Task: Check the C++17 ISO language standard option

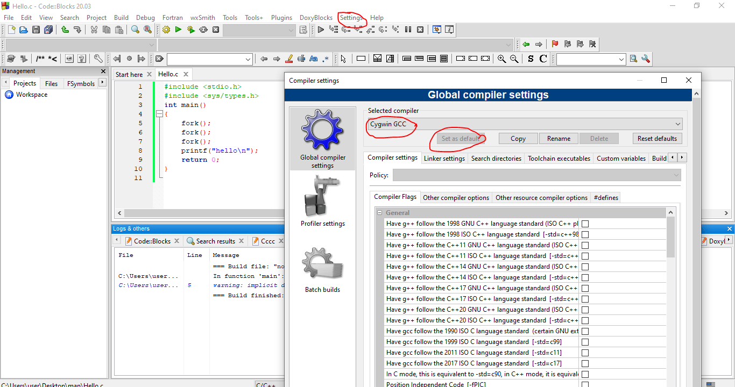Action: pyautogui.click(x=585, y=299)
